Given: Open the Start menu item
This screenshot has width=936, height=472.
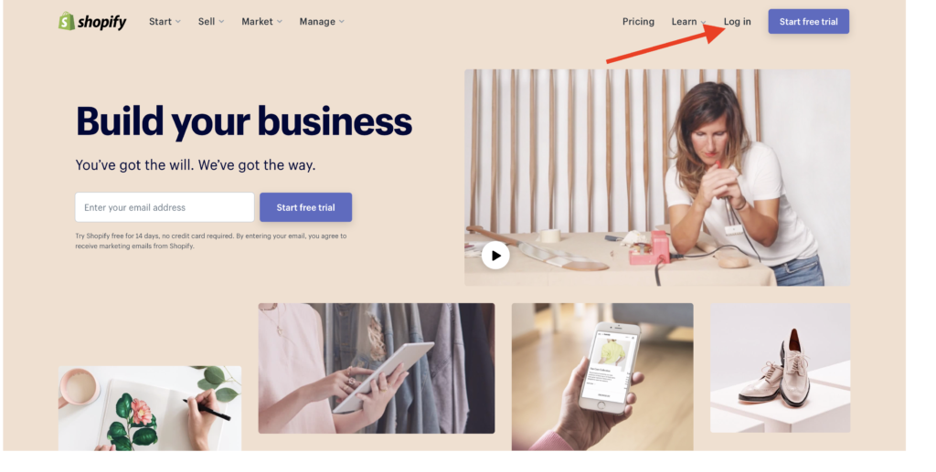Looking at the screenshot, I should click(x=160, y=22).
